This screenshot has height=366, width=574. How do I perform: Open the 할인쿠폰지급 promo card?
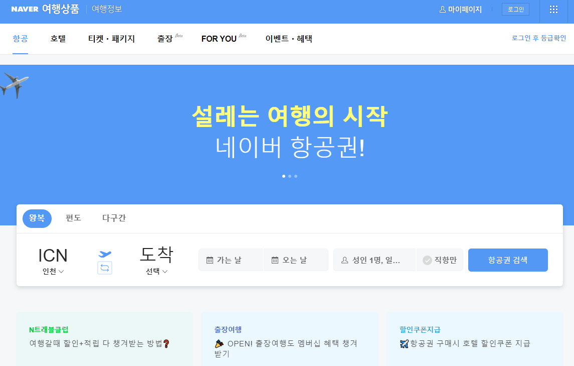click(475, 339)
